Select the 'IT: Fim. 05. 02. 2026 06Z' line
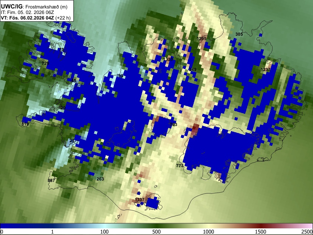 click(x=27, y=13)
